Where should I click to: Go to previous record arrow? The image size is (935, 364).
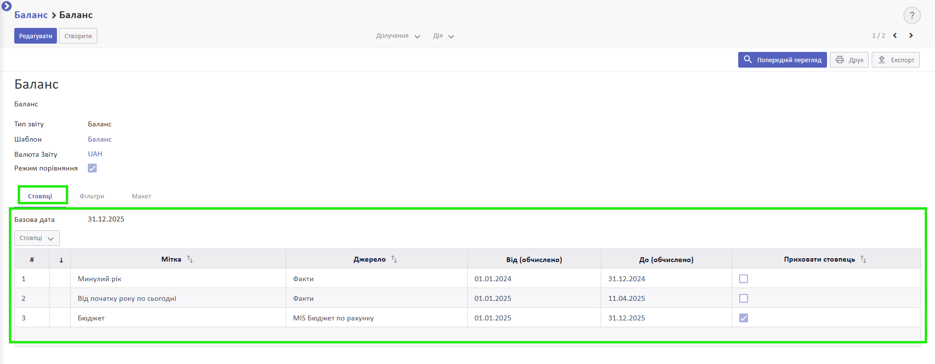tap(895, 35)
